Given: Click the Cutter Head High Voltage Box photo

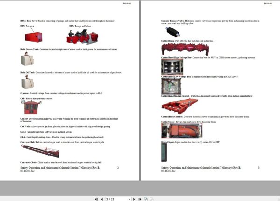Looking at the screenshot, I should (172, 67).
